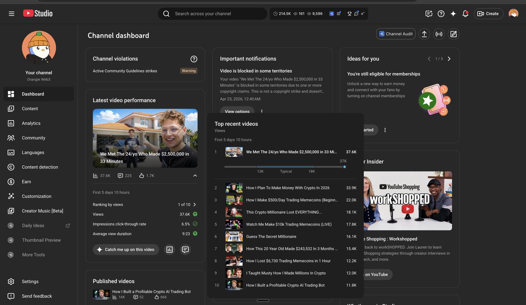This screenshot has width=526, height=305.
Task: Click the external link icon beside Daily Ideas
Action: click(68, 226)
